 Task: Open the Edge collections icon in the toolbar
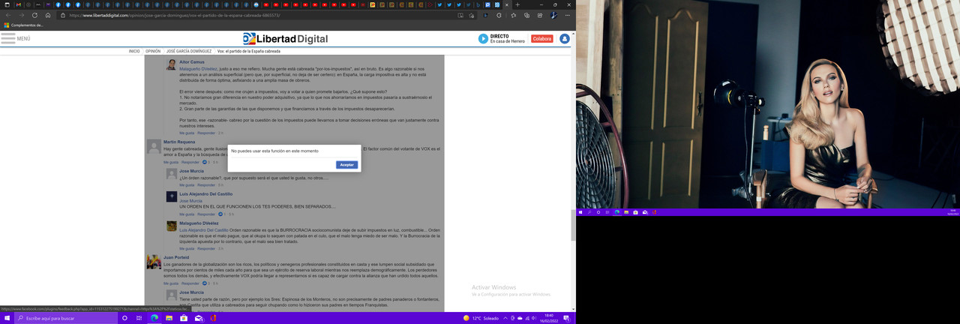[x=526, y=15]
